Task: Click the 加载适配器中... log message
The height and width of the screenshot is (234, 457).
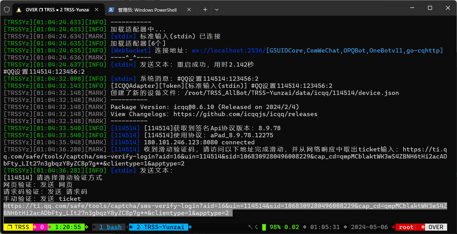Action: click(x=138, y=29)
